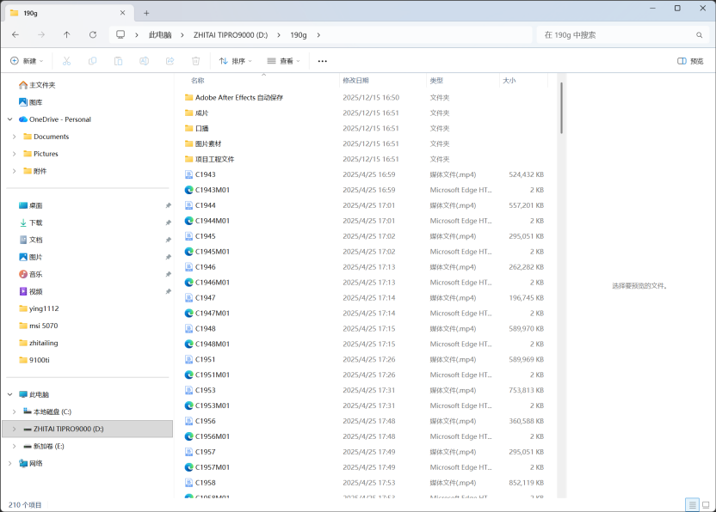
Task: Select 此电脑 in the address breadcrumb
Action: (160, 35)
